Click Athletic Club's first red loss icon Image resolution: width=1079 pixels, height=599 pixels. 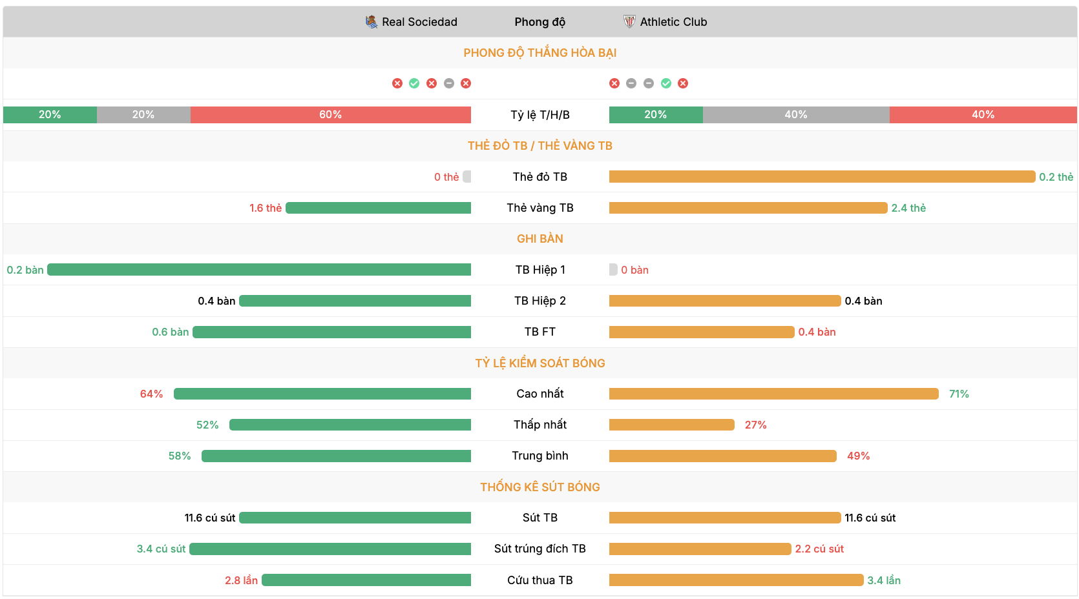[x=614, y=83]
